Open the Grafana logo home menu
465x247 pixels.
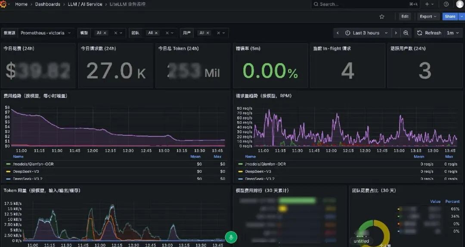(3, 4)
